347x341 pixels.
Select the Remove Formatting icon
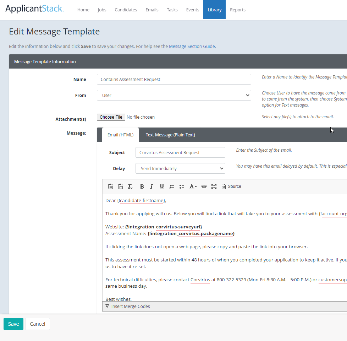click(x=130, y=186)
